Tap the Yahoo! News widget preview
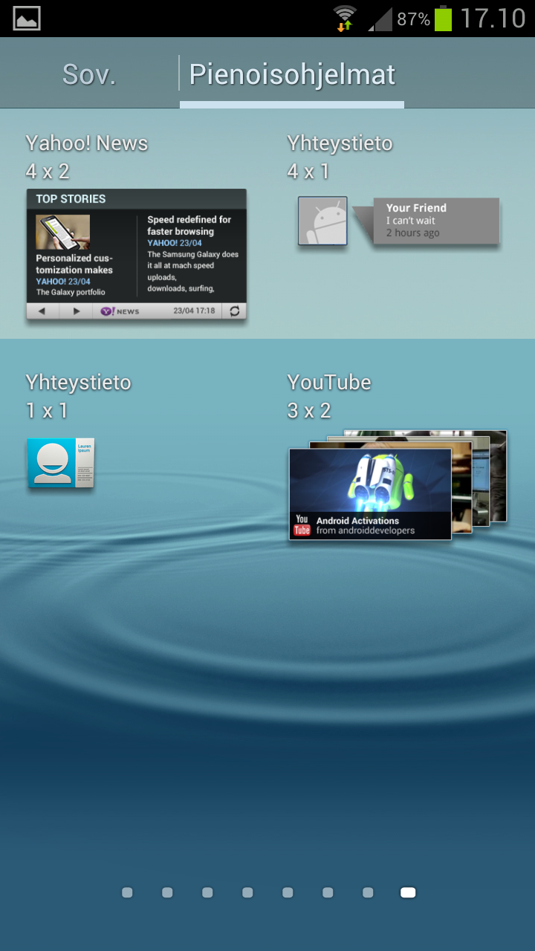This screenshot has width=535, height=951. coord(136,254)
